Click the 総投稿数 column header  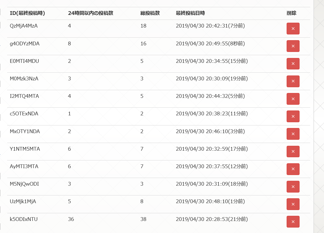(x=150, y=13)
